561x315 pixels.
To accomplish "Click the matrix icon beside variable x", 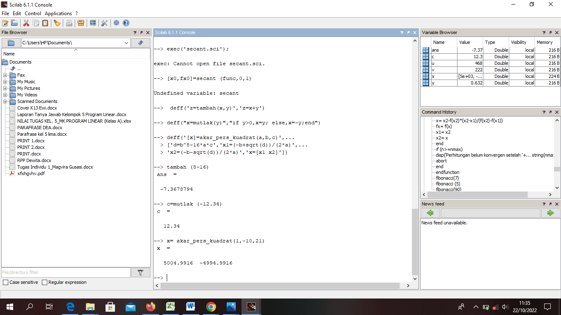I will tap(425, 76).
